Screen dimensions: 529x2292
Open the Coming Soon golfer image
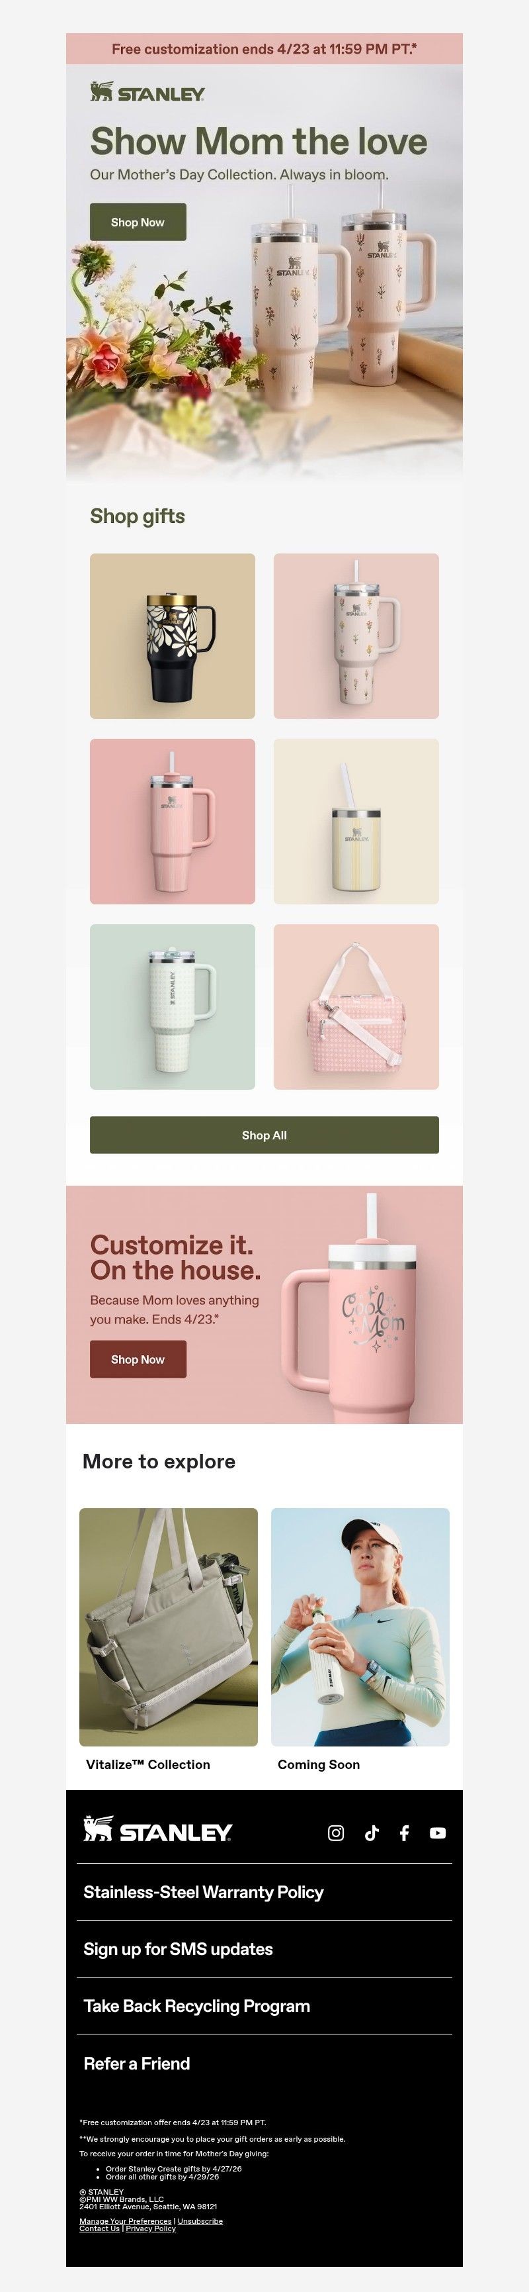point(360,1627)
